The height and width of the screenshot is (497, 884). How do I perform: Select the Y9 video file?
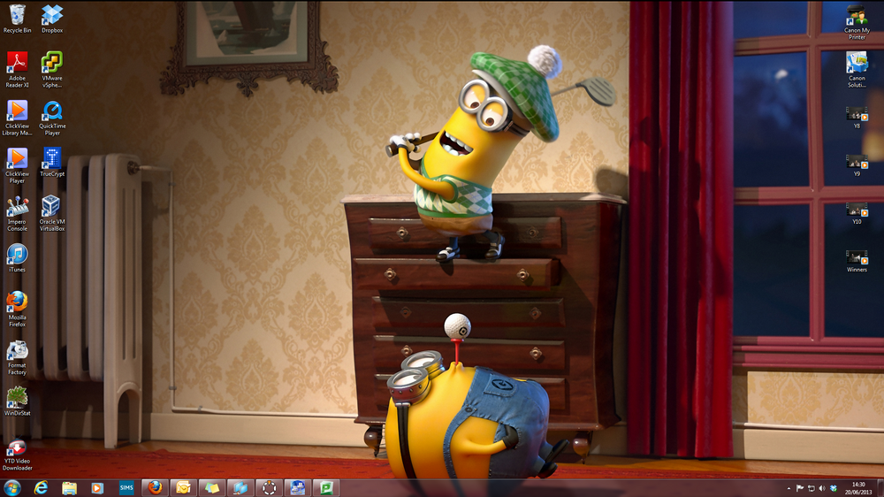pos(857,165)
